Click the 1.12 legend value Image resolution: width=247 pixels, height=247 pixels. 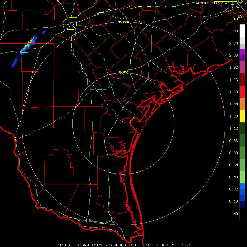pyautogui.click(x=234, y=128)
